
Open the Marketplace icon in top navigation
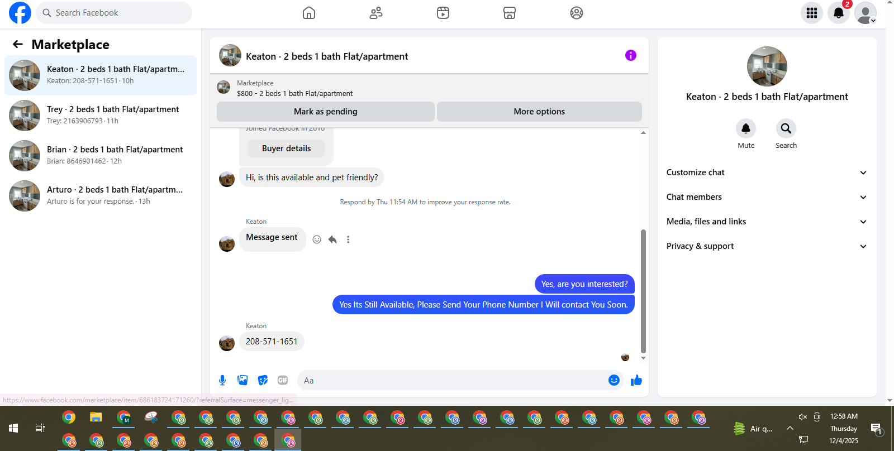click(510, 13)
